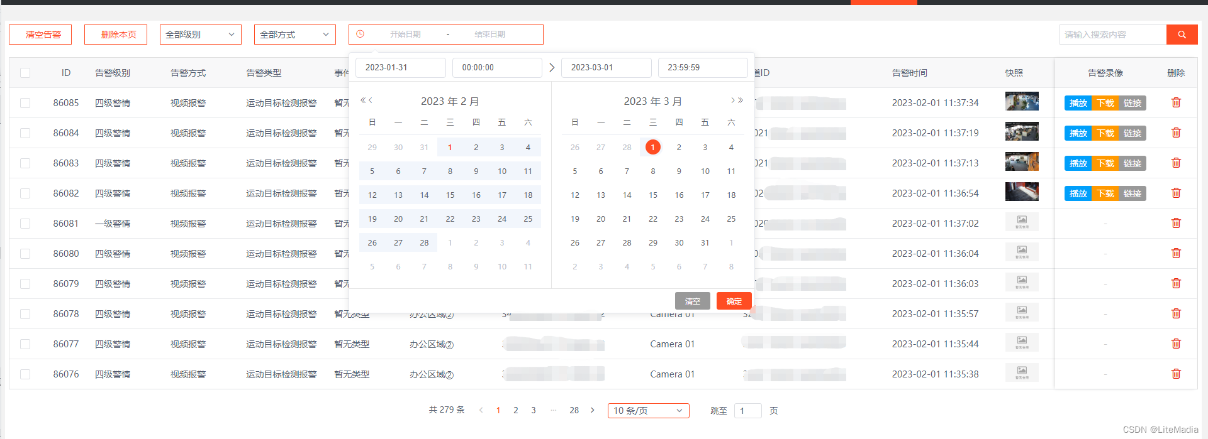Image resolution: width=1208 pixels, height=439 pixels.
Task: Check the row 86082 checkbox
Action: 25,193
